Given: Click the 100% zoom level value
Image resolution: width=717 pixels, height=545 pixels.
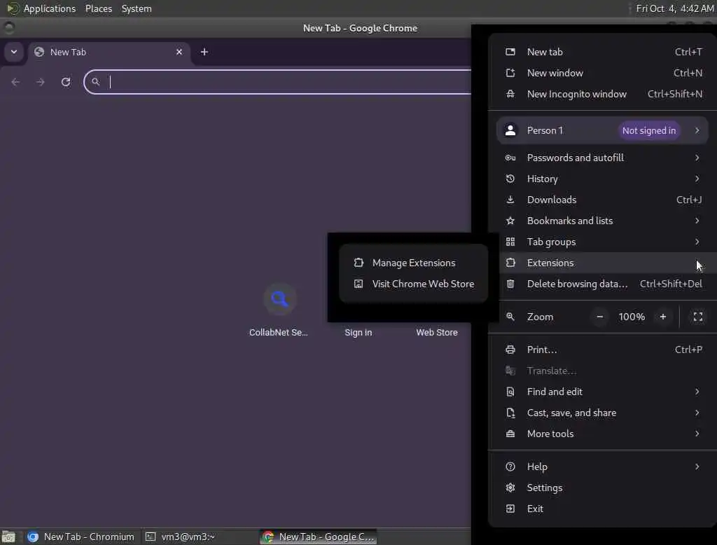Looking at the screenshot, I should (x=632, y=317).
